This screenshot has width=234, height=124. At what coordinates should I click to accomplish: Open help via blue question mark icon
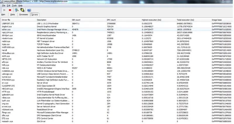[29, 10]
